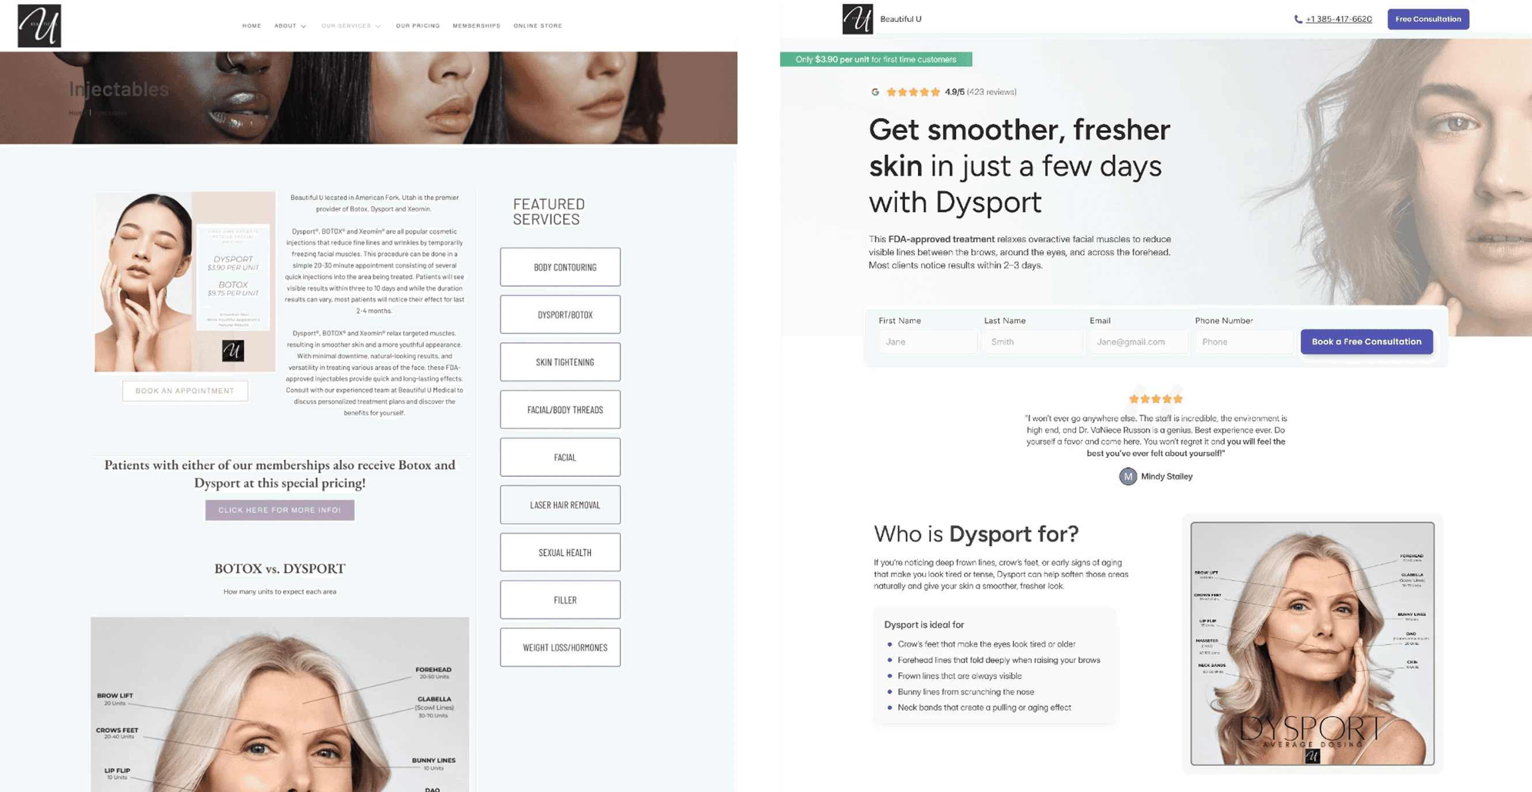Go to the Memberships page
Screen dimensions: 1532x792
pyautogui.click(x=476, y=26)
